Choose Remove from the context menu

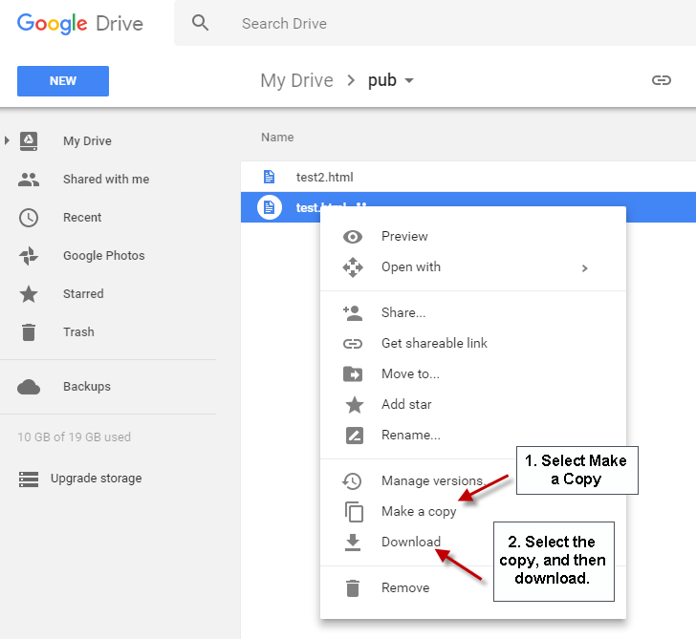point(405,588)
